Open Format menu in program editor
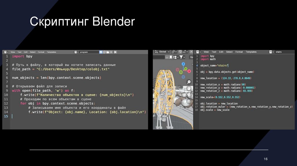The height and width of the screenshot is (166, 297). [41, 52]
